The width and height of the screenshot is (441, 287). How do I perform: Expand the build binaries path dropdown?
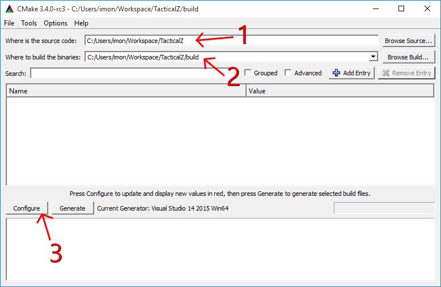[x=373, y=57]
